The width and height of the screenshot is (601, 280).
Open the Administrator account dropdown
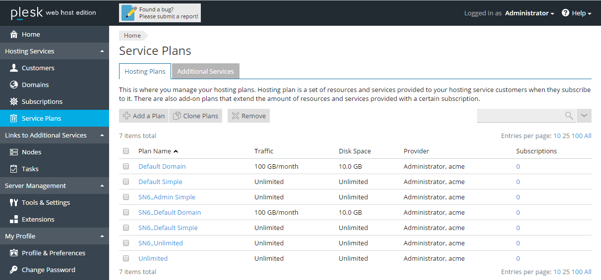529,13
